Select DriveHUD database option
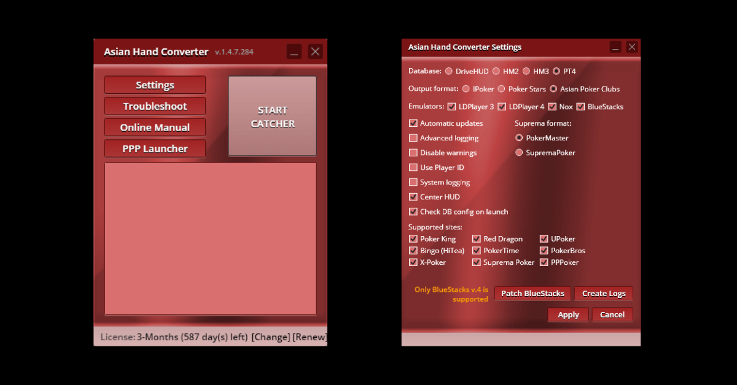 click(x=449, y=71)
